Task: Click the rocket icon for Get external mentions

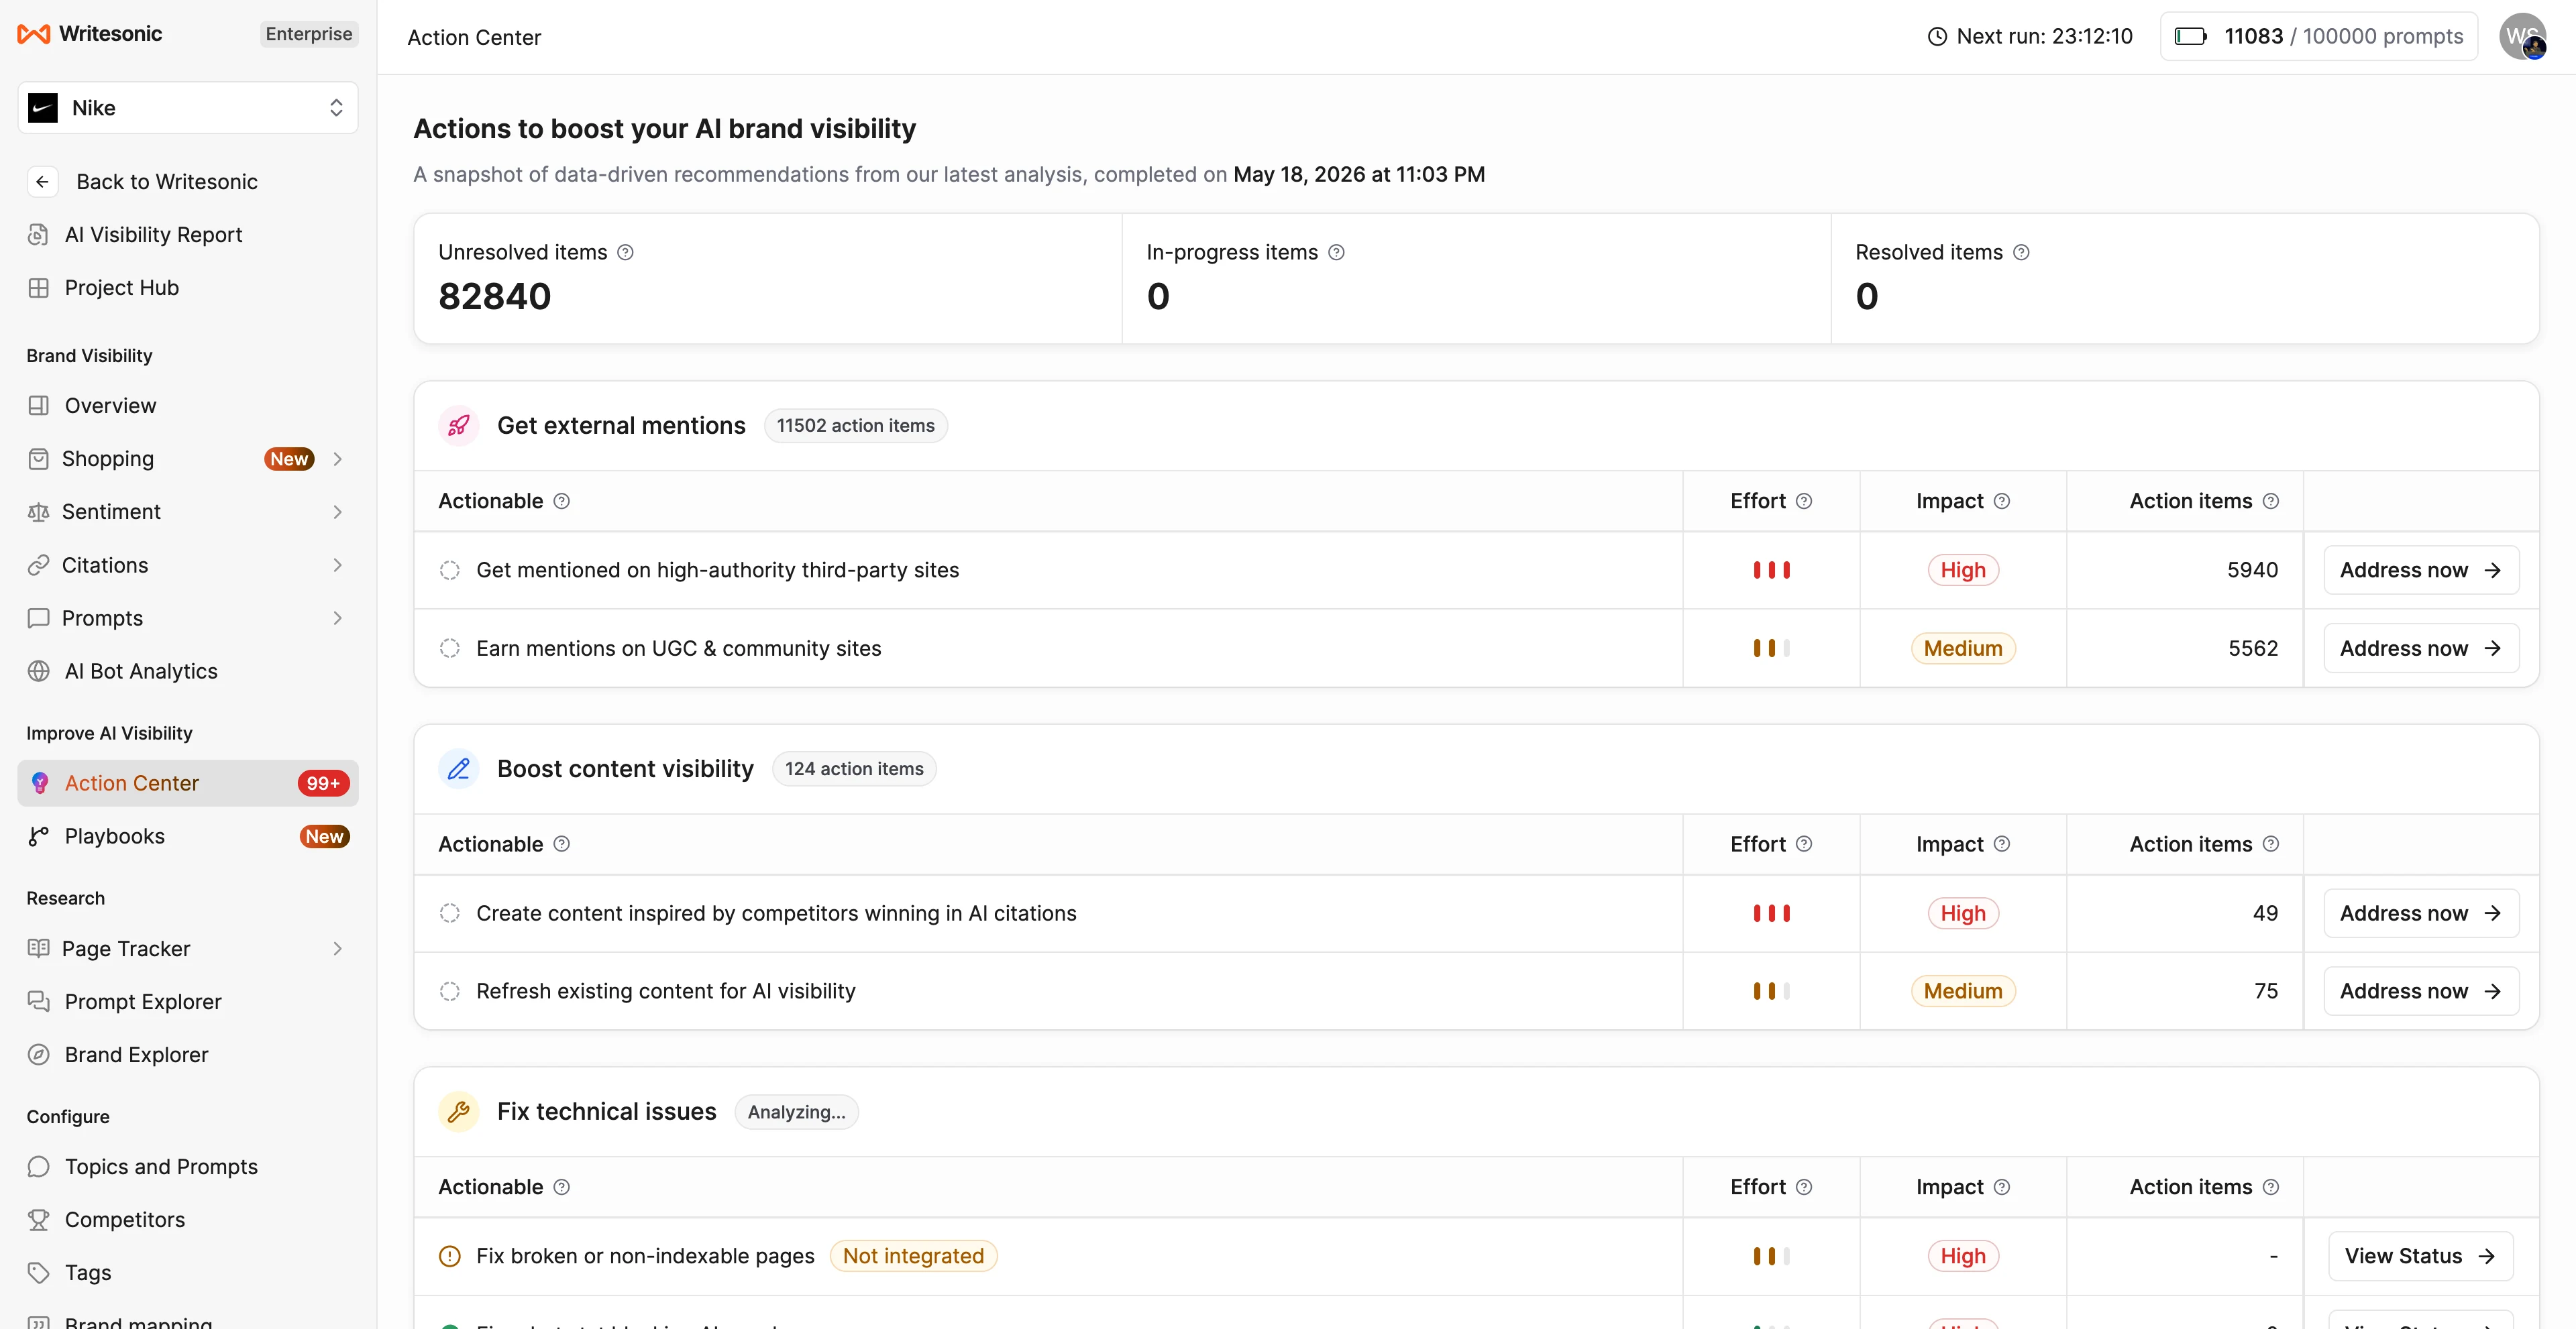Action: click(459, 426)
